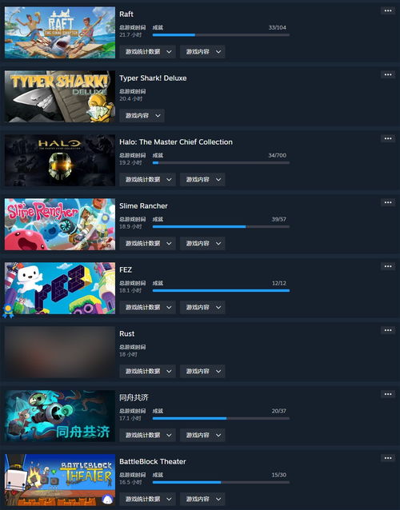Viewport: 400px width, 510px height.
Task: Open the three-dot menu for FEZ
Action: point(388,266)
